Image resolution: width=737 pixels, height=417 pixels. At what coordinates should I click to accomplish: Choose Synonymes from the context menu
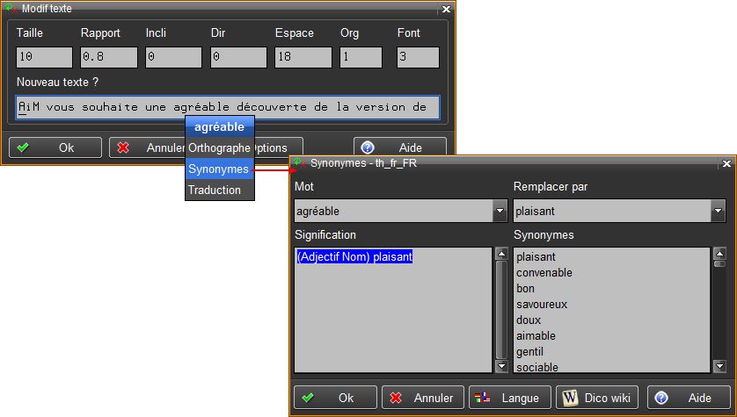tap(219, 169)
